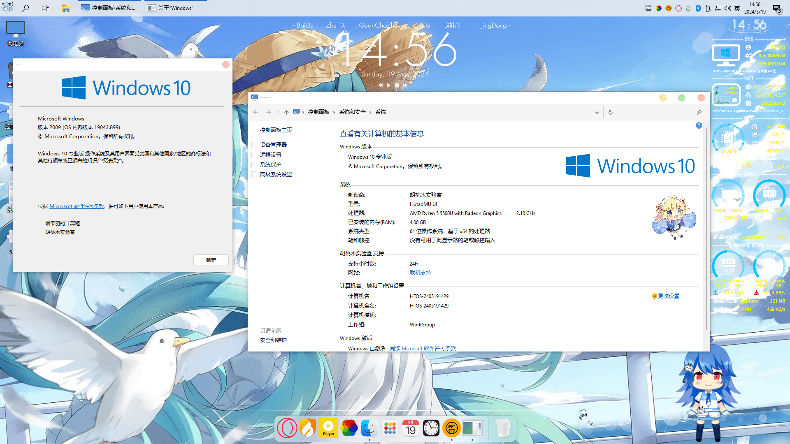Click 更改设置 next to computer name
Image resolution: width=790 pixels, height=444 pixels.
pyautogui.click(x=669, y=296)
